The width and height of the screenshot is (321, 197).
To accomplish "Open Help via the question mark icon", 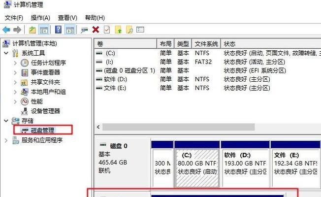I will pos(59,30).
